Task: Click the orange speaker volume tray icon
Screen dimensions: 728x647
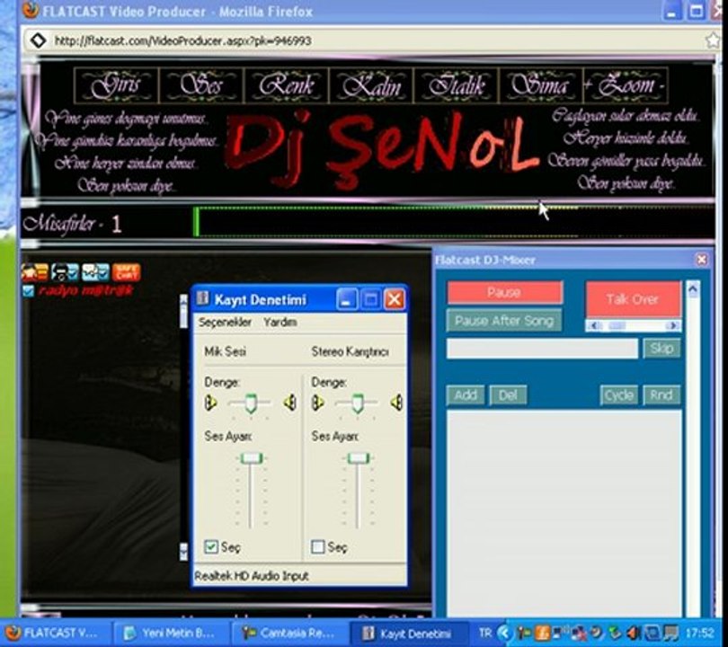Action: point(632,632)
